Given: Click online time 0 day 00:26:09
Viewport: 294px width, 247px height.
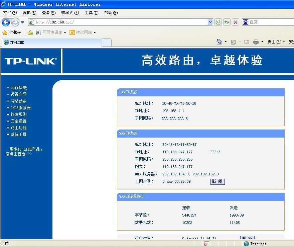Looking at the screenshot, I should tap(177, 181).
